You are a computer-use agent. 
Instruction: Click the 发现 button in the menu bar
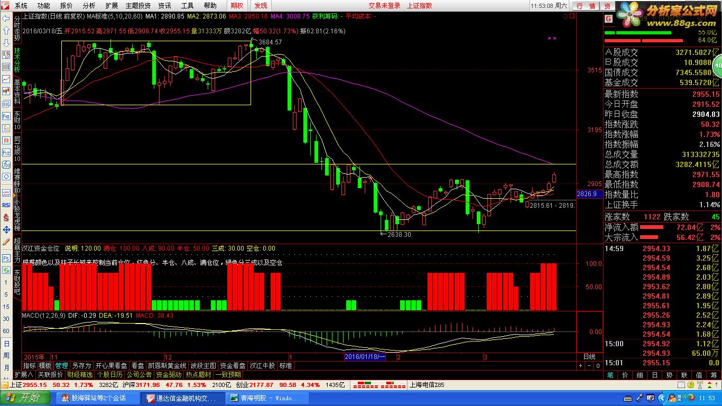(261, 6)
